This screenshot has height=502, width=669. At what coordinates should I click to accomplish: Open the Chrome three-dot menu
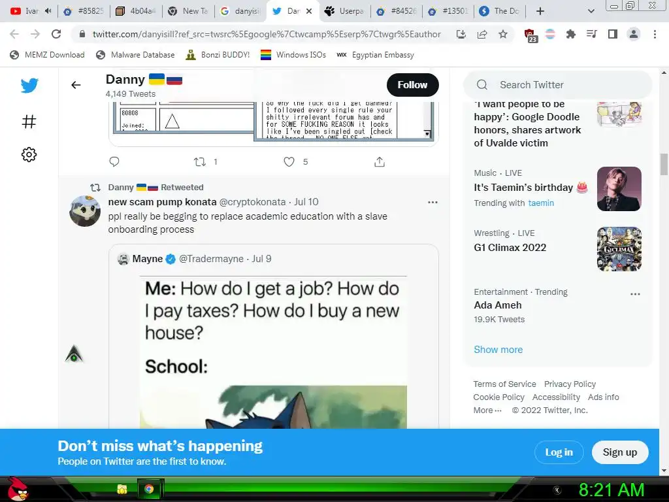[655, 34]
